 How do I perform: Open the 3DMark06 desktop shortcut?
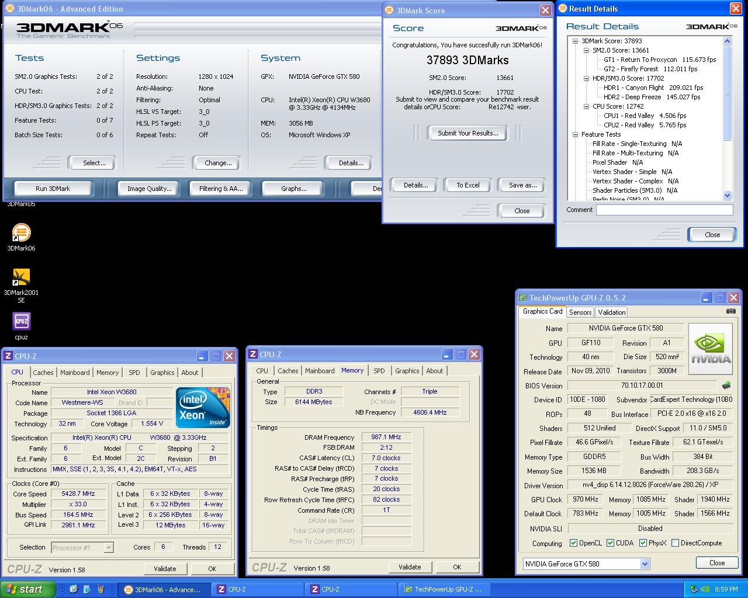click(21, 234)
